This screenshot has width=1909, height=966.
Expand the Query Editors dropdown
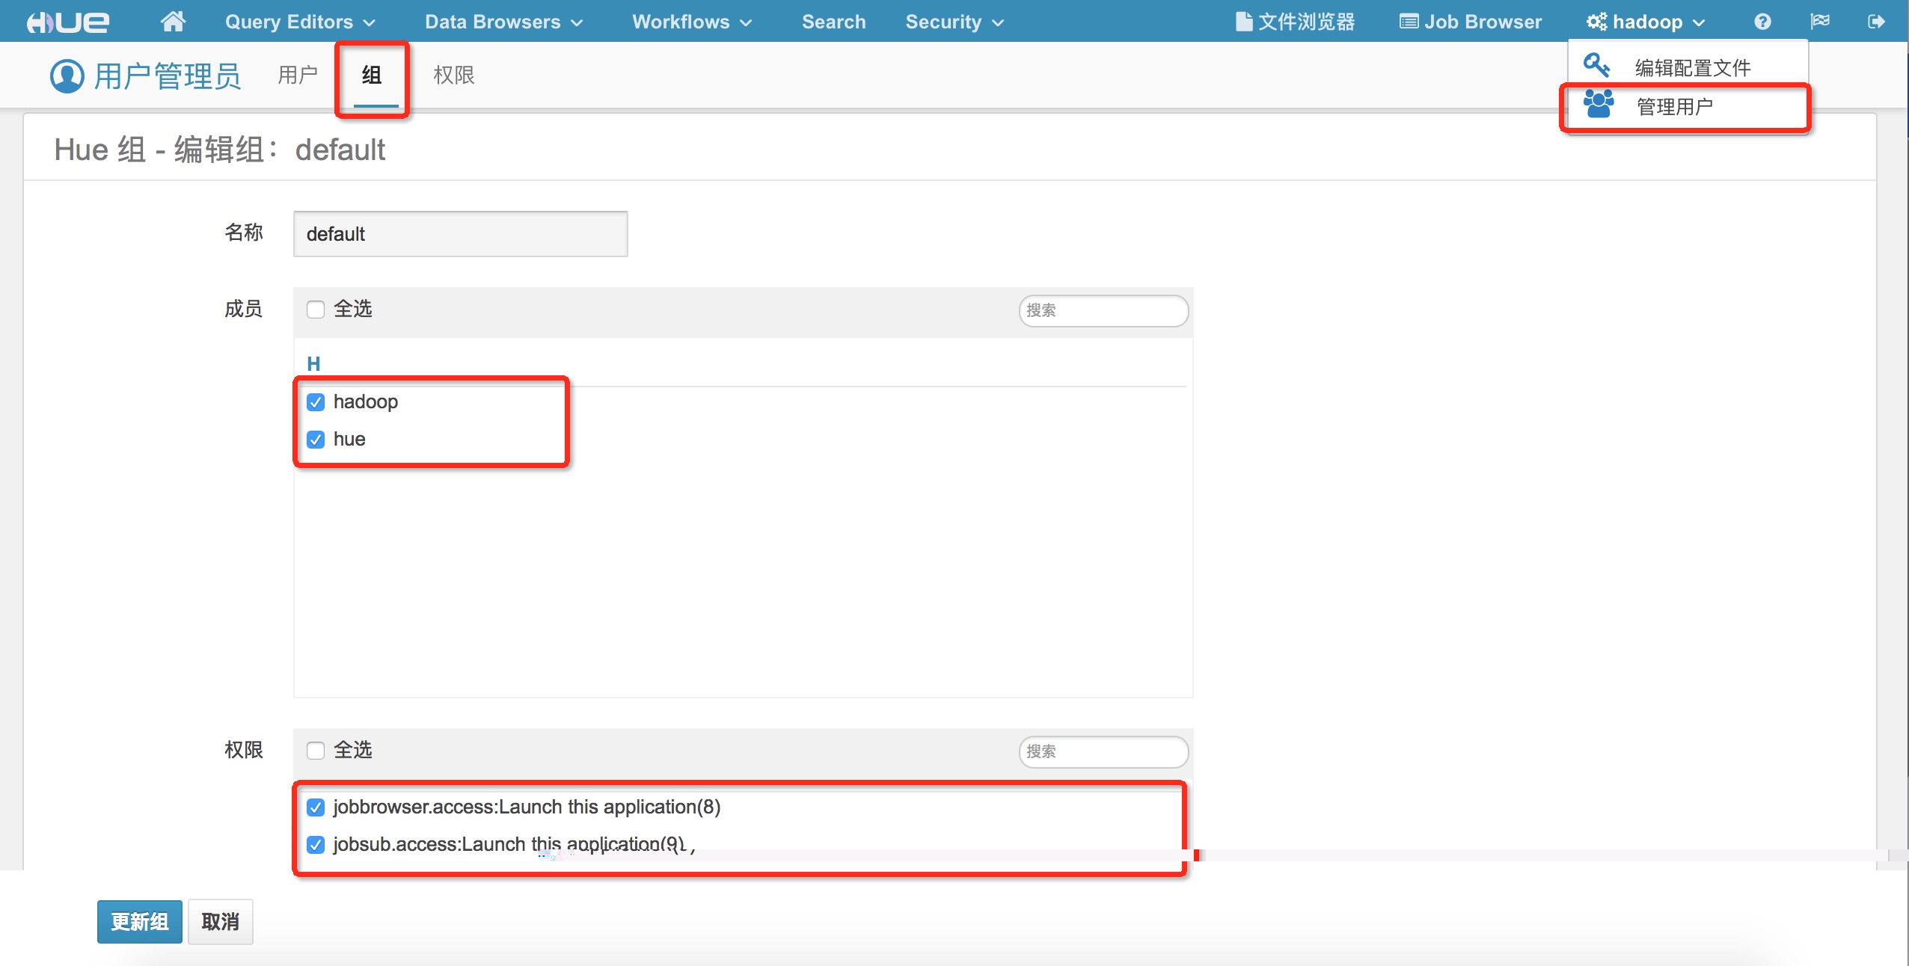[299, 22]
